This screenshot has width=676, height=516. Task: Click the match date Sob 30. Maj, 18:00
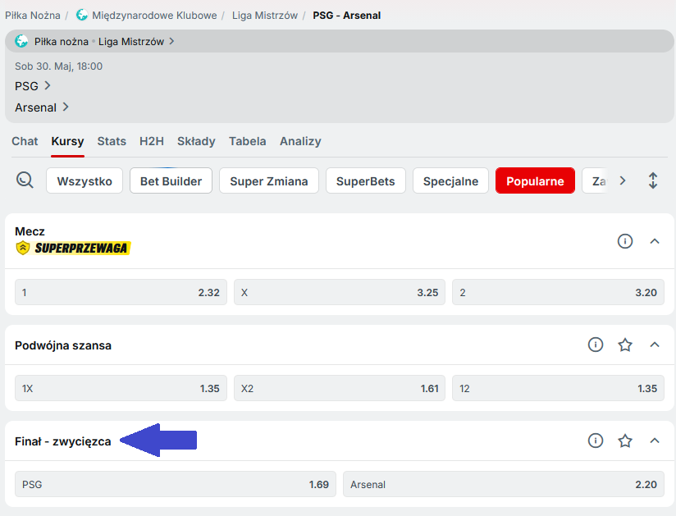click(58, 66)
